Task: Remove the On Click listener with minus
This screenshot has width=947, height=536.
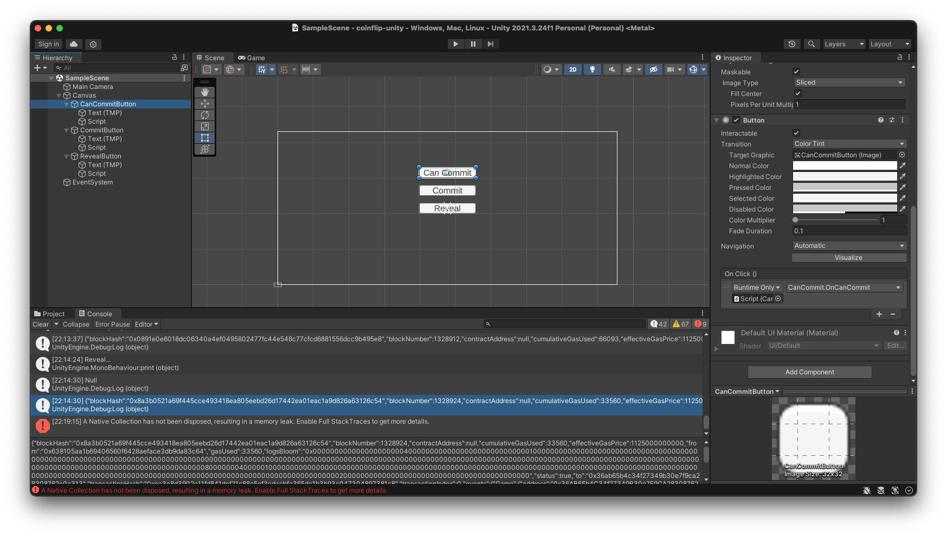Action: (x=893, y=314)
